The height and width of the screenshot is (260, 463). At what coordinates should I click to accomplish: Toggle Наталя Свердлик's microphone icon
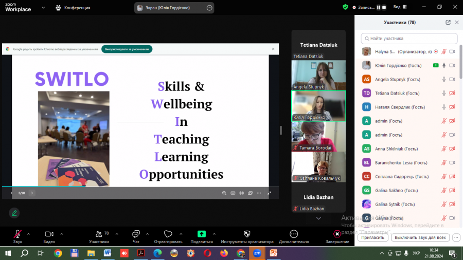point(444,107)
